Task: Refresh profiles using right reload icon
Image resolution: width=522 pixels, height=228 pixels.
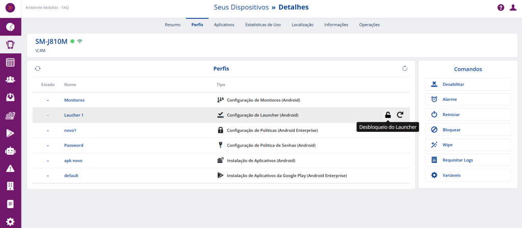Action: pos(405,68)
